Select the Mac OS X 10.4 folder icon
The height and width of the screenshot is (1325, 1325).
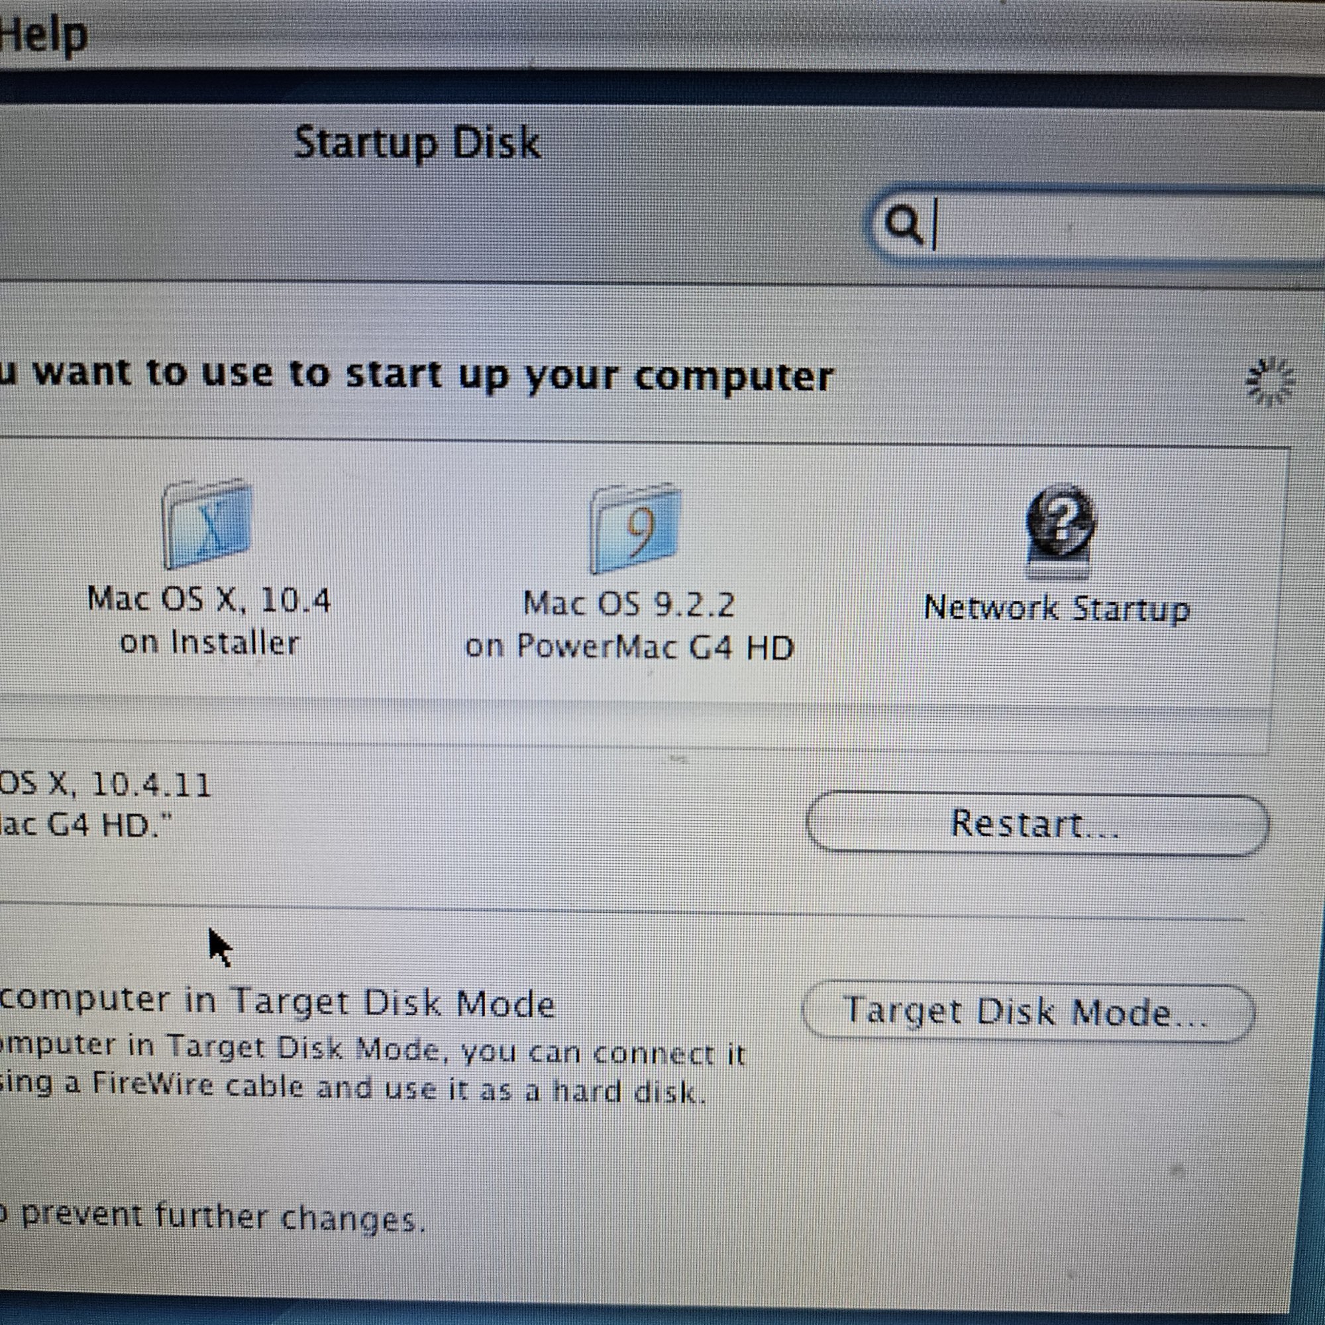(207, 524)
